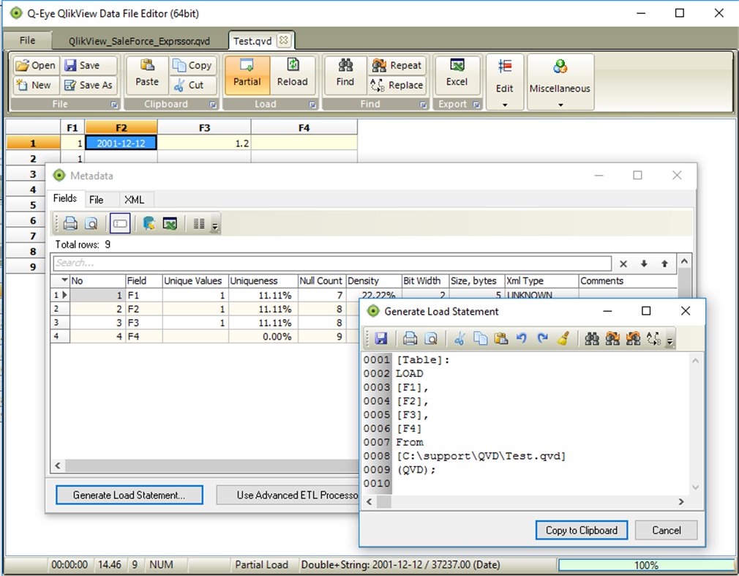Screen dimensions: 739x576
Task: Save the load statement script
Action: coord(380,338)
